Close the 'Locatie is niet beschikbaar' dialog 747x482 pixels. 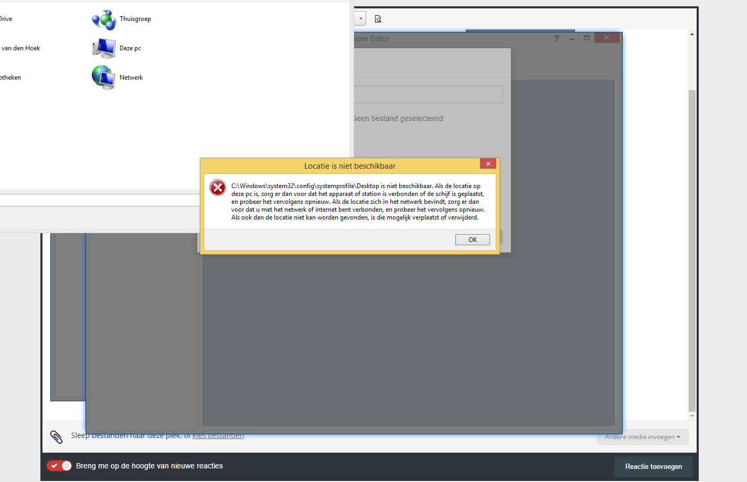point(488,164)
